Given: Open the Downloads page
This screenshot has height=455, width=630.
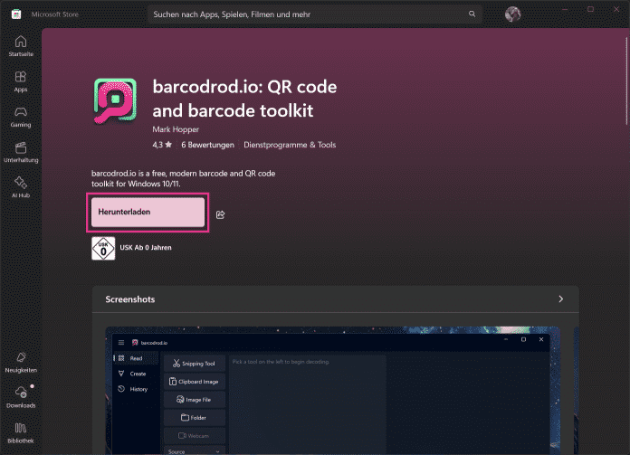Looking at the screenshot, I should click(x=20, y=396).
